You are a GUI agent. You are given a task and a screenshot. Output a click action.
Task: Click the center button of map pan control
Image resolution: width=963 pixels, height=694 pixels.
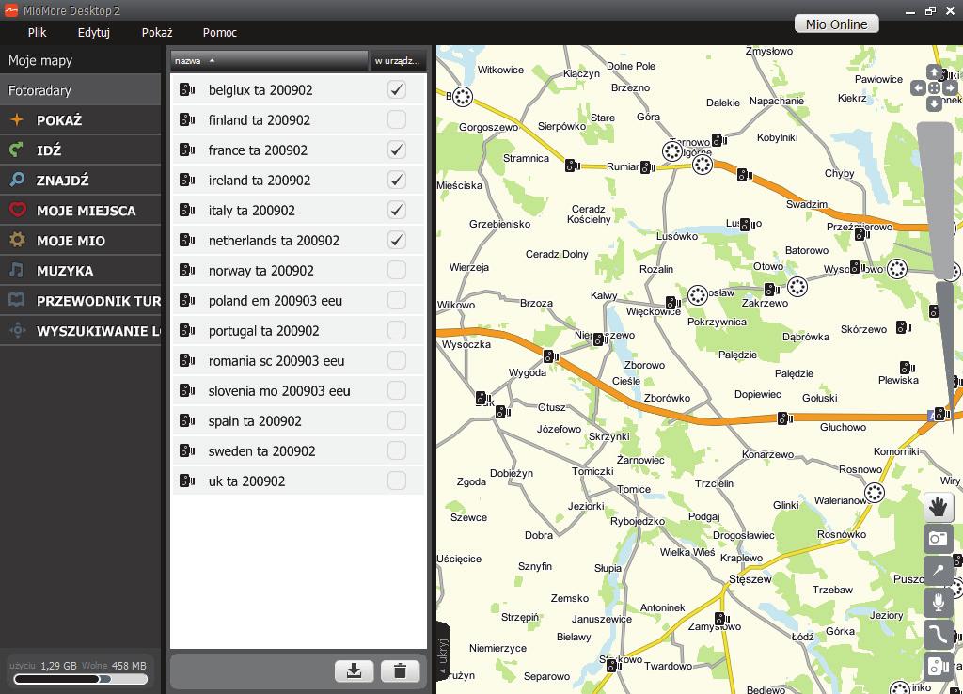(x=934, y=88)
